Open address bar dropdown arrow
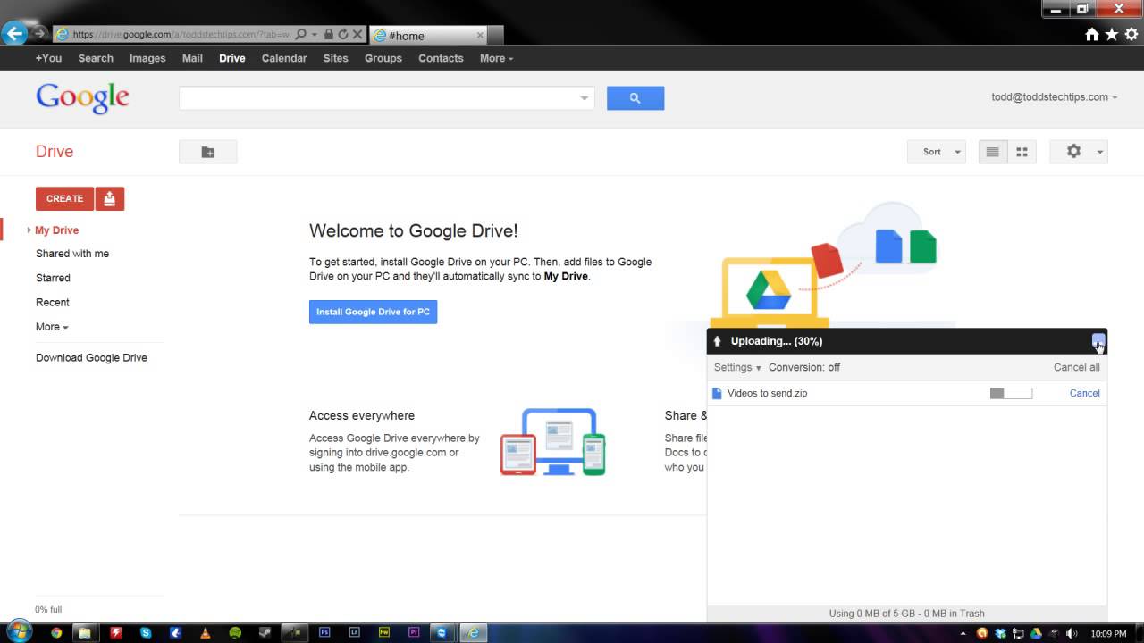This screenshot has width=1144, height=643. 315,35
